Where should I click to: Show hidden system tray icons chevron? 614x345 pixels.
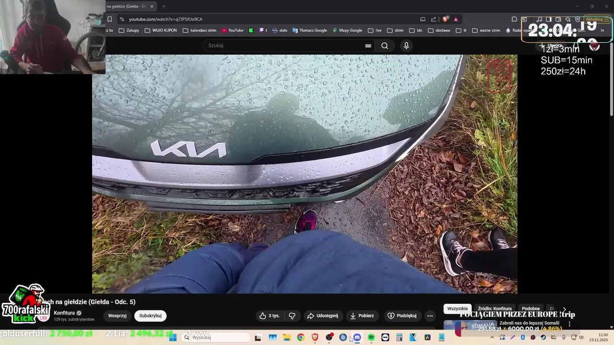pos(492,337)
